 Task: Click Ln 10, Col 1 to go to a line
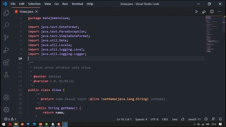124,119
